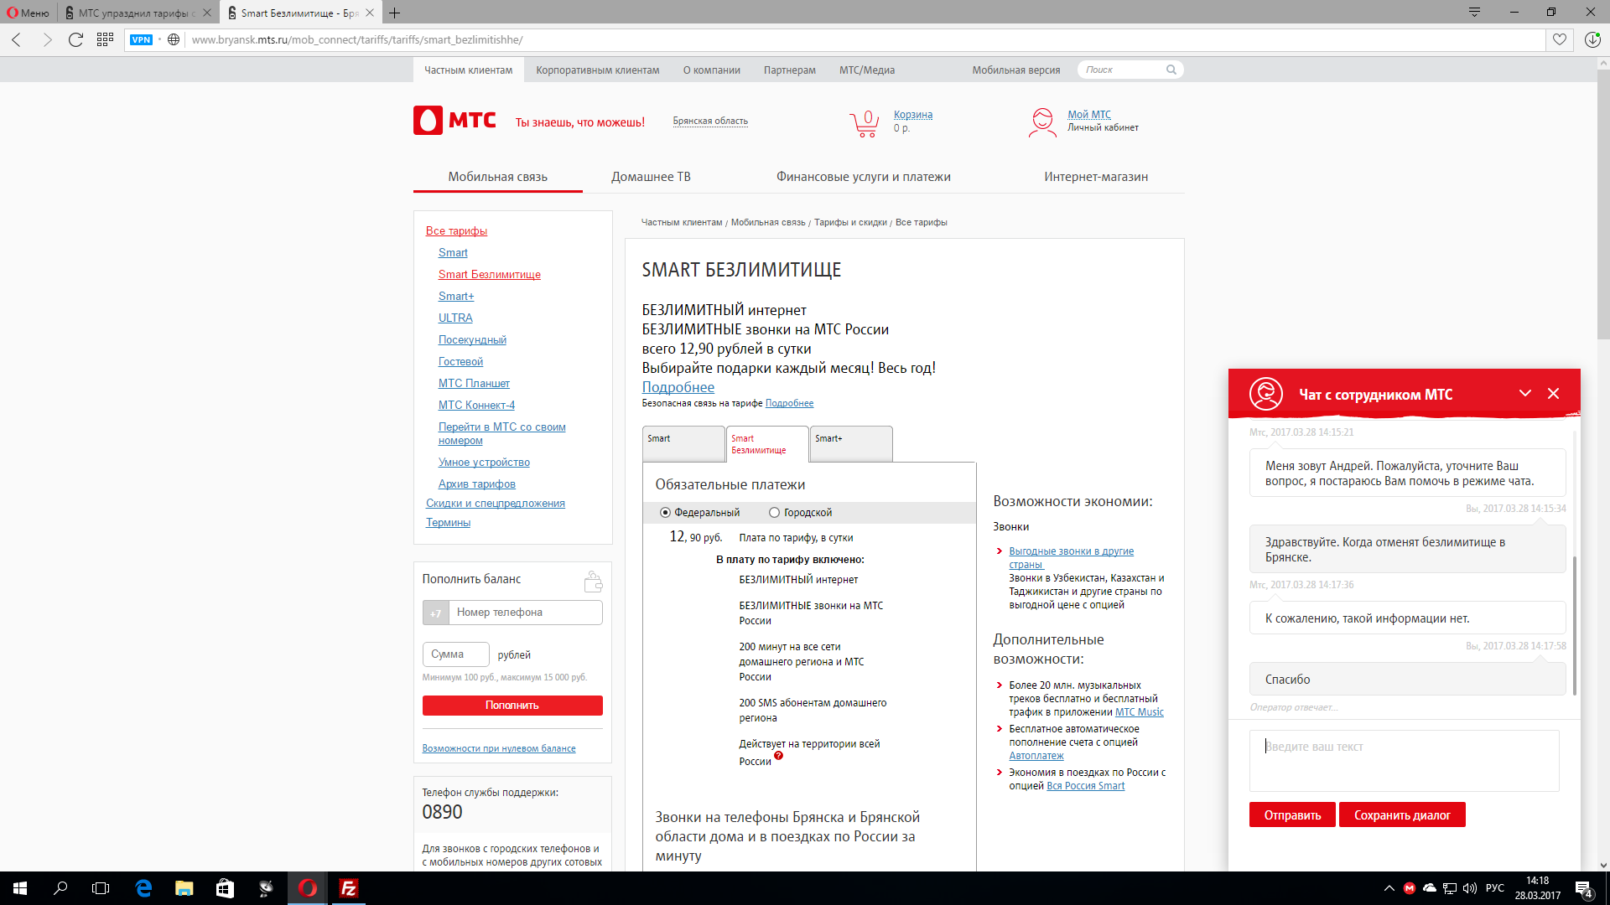Open Task View on the taskbar
1610x905 pixels.
pyautogui.click(x=101, y=888)
